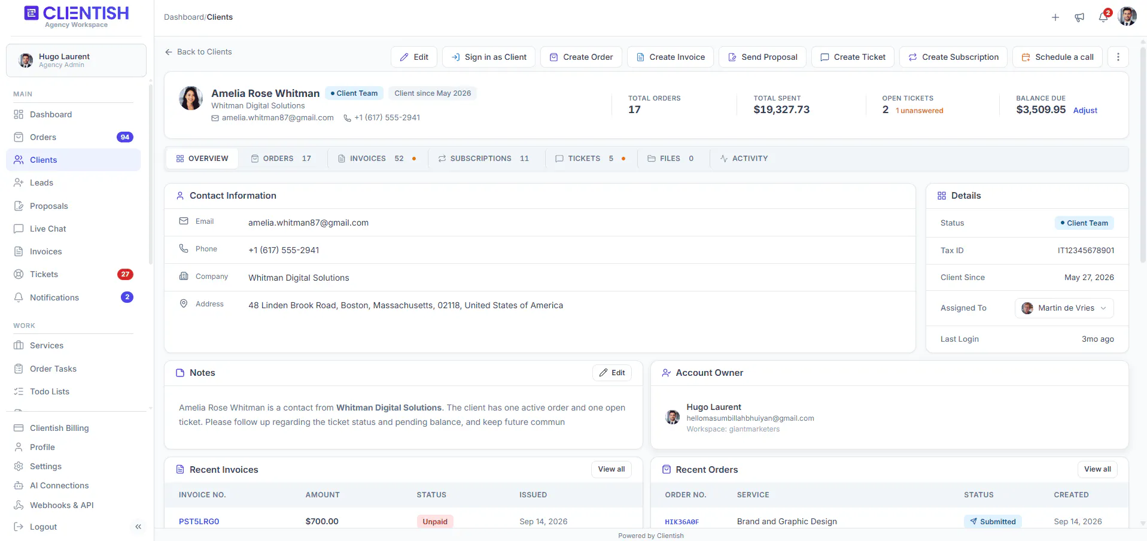Image resolution: width=1147 pixels, height=541 pixels.
Task: Click the Adjust balance link
Action: (x=1085, y=111)
